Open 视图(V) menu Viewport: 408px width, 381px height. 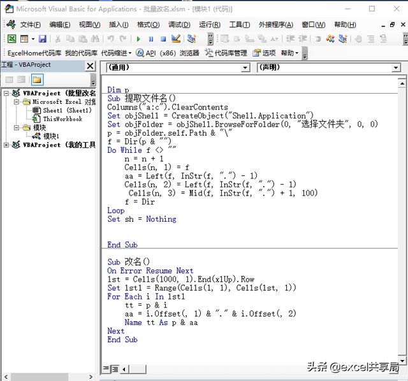[x=89, y=25]
